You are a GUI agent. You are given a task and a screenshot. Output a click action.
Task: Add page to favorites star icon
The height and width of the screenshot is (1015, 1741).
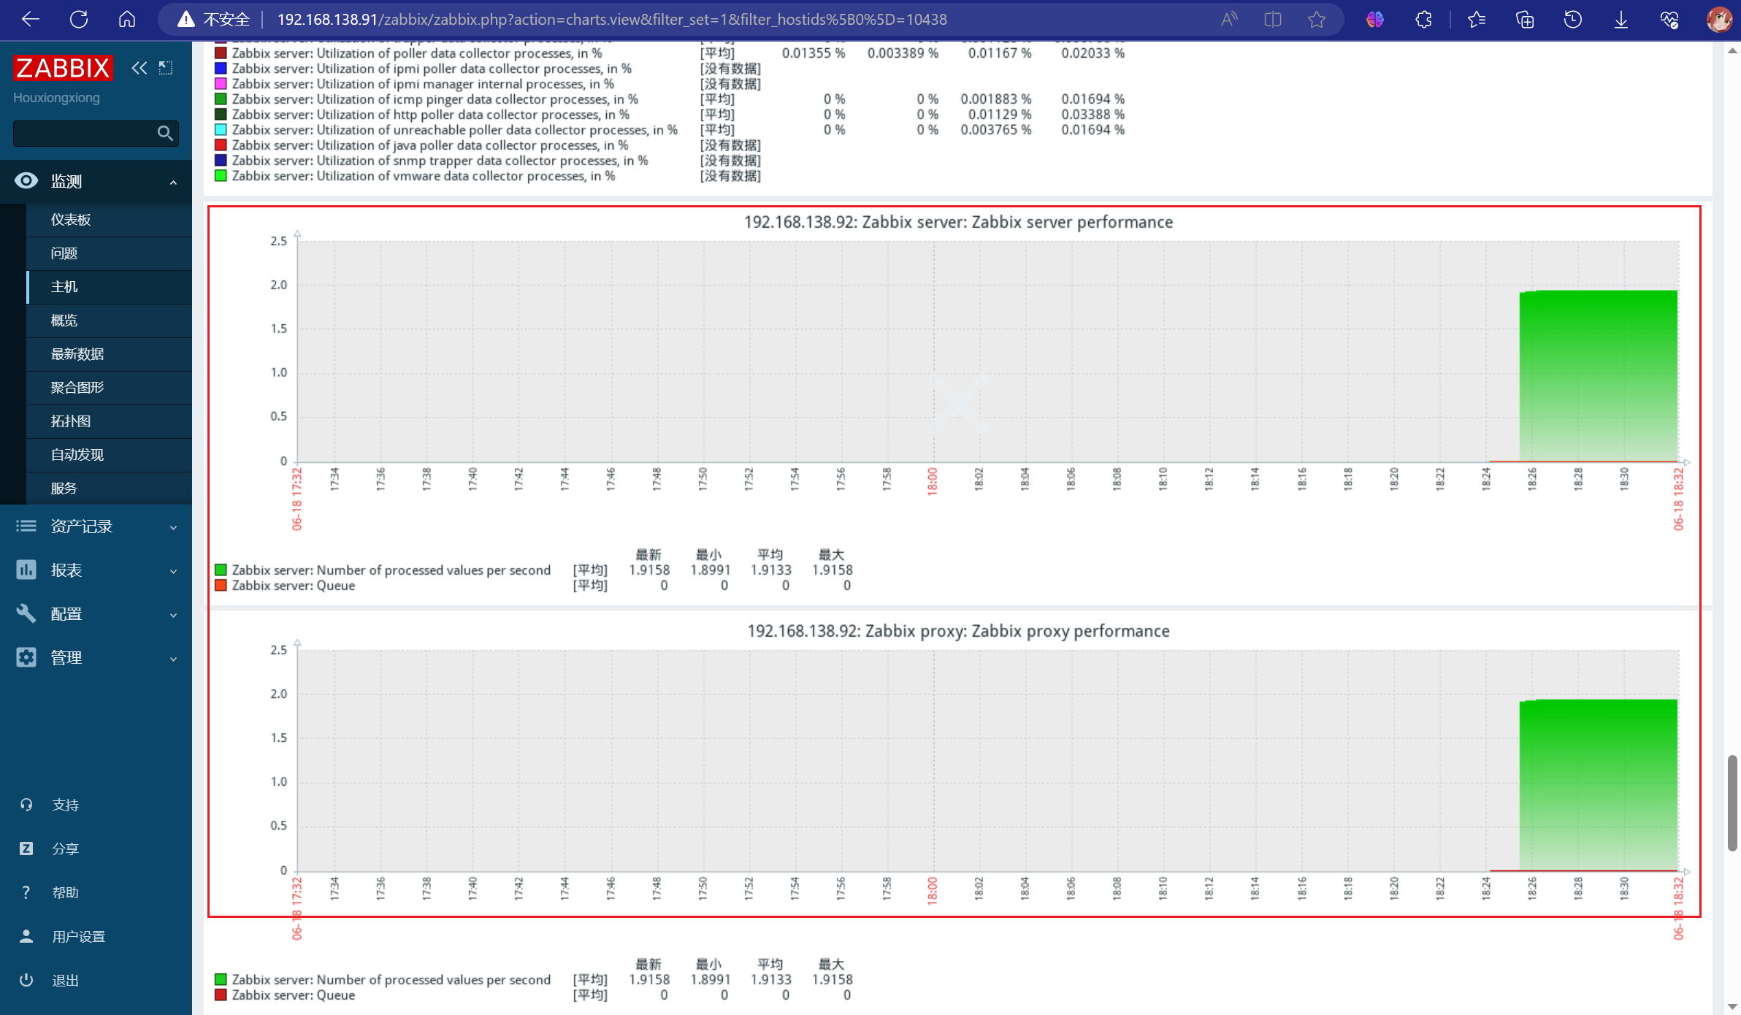(1316, 20)
